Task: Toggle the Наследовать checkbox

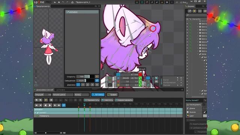Action: (204, 105)
